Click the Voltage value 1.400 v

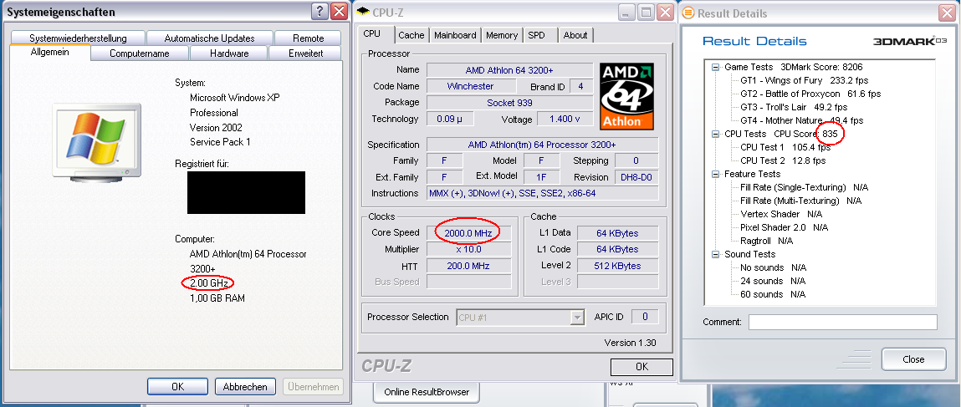[565, 120]
